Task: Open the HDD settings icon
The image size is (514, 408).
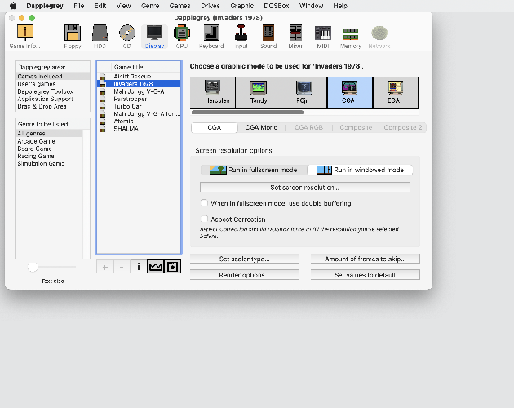Action: pos(100,36)
